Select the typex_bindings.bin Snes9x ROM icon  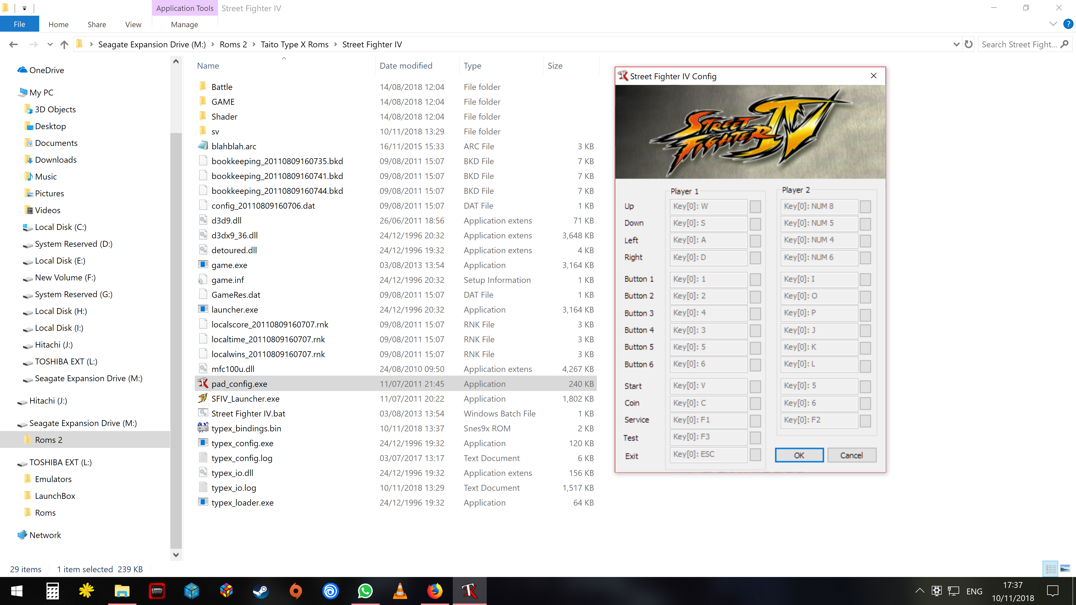tap(203, 428)
